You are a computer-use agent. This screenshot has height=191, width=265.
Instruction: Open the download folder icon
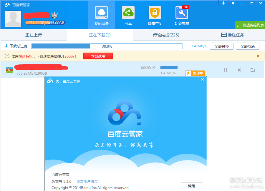click(253, 70)
